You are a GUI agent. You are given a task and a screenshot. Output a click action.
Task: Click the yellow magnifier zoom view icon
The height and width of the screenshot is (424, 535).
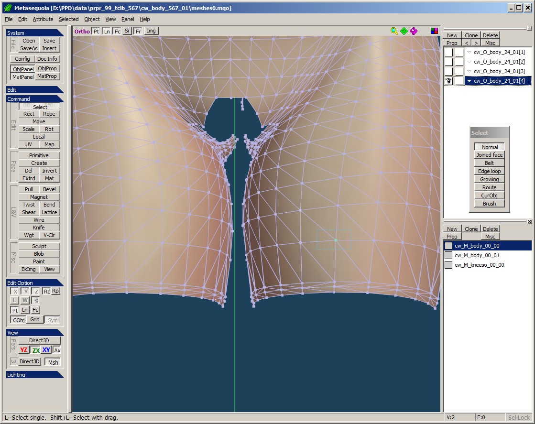(x=394, y=31)
